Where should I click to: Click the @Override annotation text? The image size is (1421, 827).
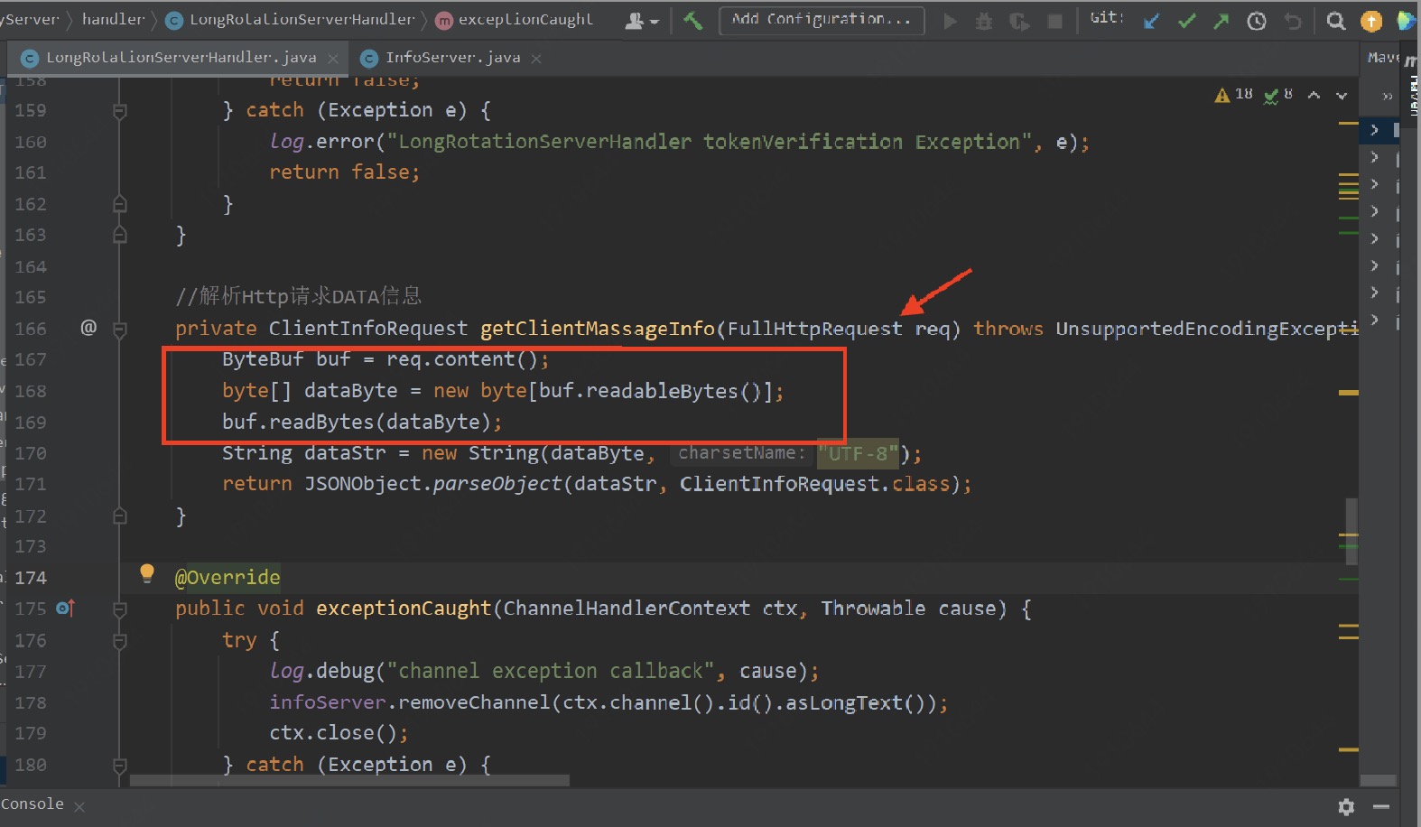click(228, 577)
